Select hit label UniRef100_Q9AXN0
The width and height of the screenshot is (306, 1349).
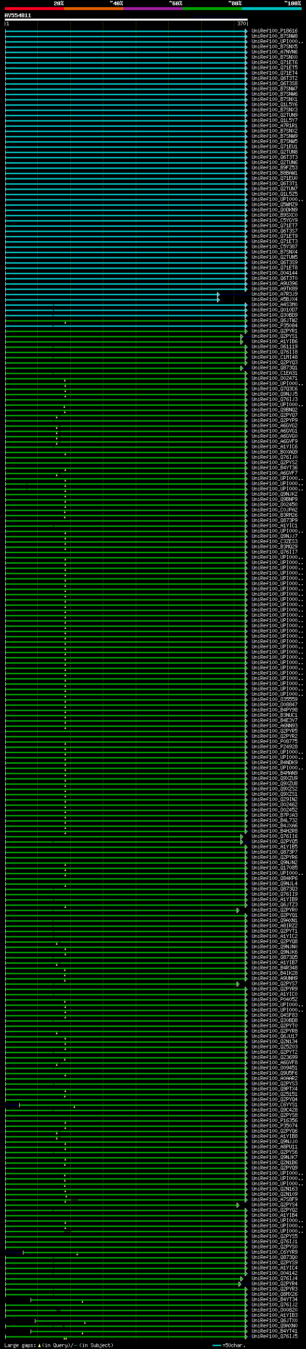274,1325
